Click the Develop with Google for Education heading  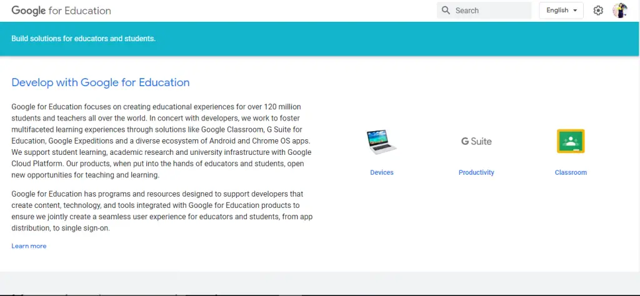pyautogui.click(x=101, y=82)
